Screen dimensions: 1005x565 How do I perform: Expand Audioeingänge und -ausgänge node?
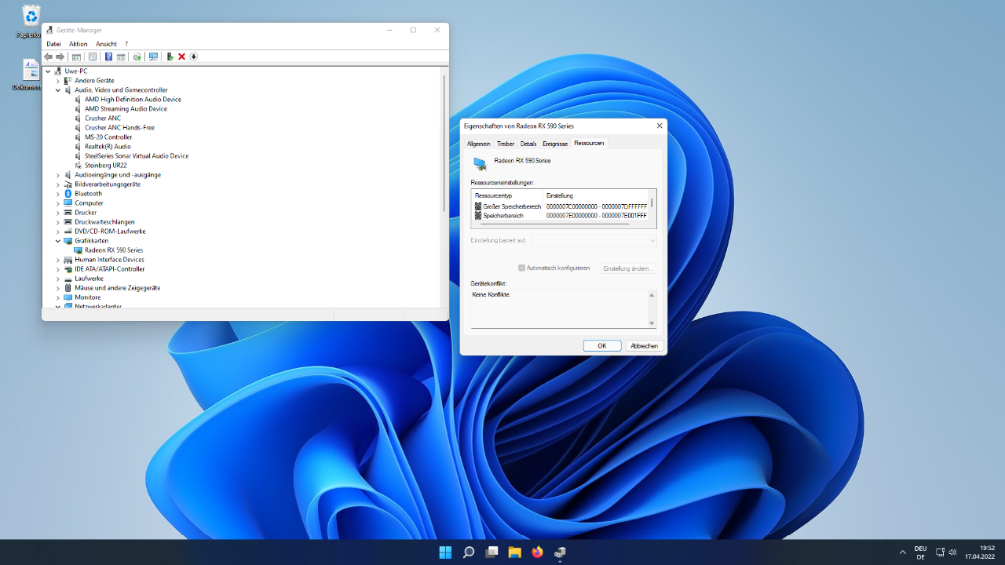(58, 175)
